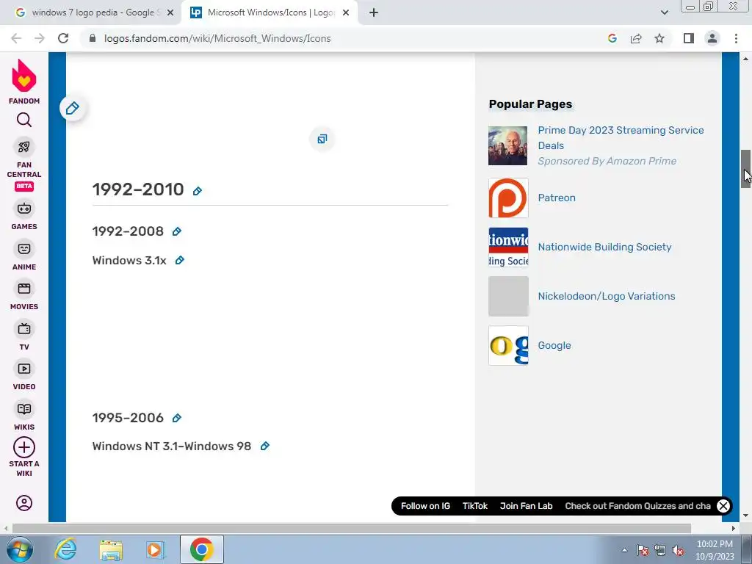The width and height of the screenshot is (752, 564).
Task: Click the gallery expand icon above 1992–2010
Action: coord(322,139)
